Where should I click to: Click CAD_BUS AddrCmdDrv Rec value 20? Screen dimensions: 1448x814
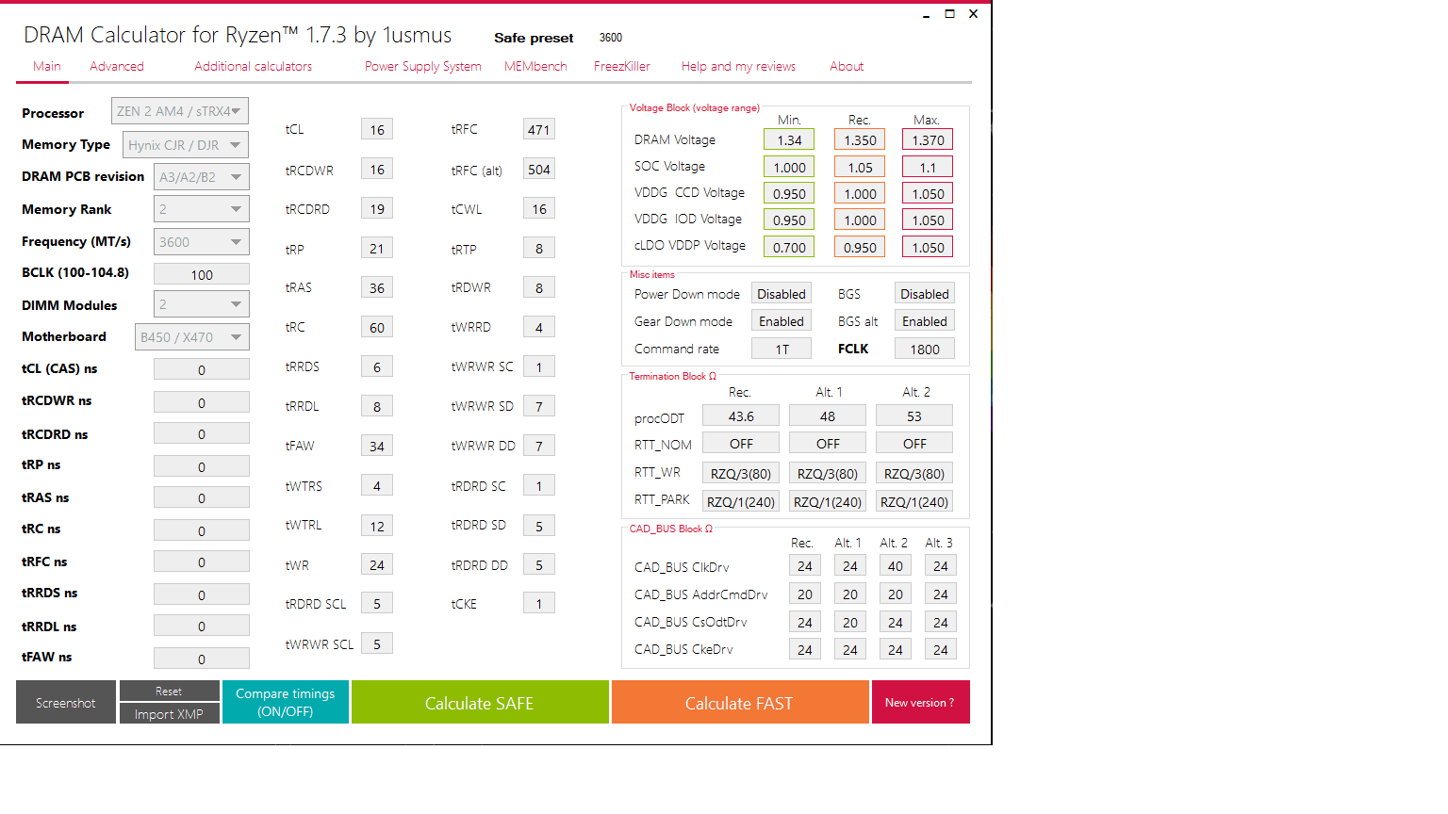point(805,594)
